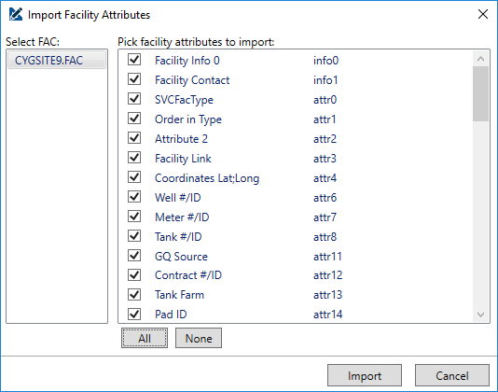Select the Attribute 2 label
The width and height of the screenshot is (498, 392).
[181, 139]
